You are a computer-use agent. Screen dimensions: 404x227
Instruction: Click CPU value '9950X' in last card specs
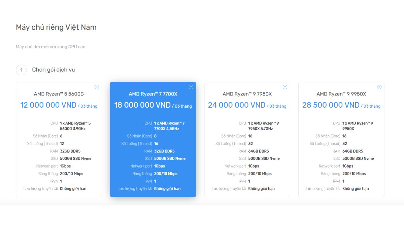pos(348,129)
